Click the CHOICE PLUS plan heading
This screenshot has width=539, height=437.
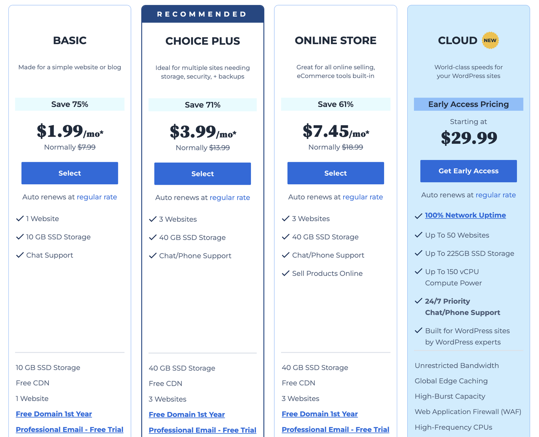click(x=202, y=41)
